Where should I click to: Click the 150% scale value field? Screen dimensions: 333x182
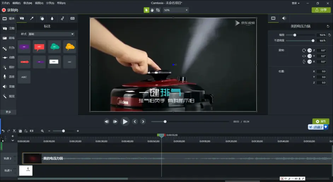(x=321, y=35)
